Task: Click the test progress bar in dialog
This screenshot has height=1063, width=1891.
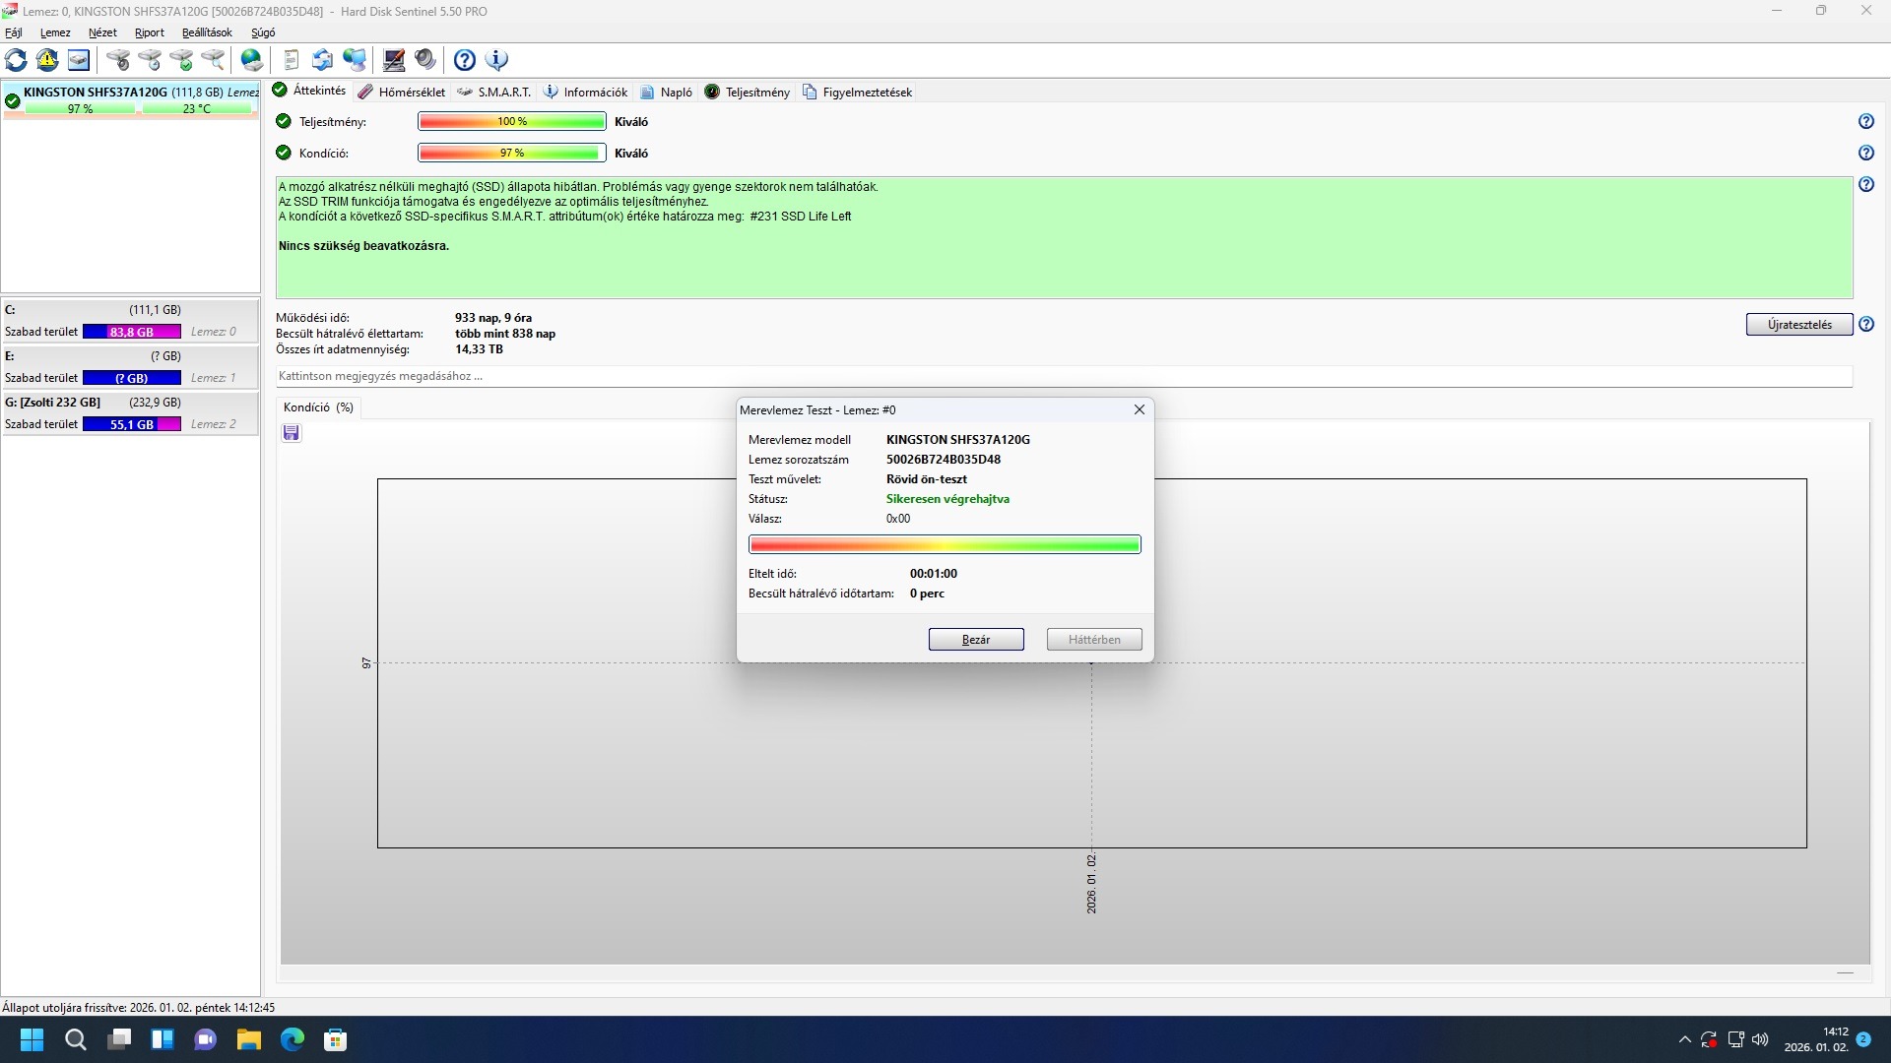Action: click(945, 544)
